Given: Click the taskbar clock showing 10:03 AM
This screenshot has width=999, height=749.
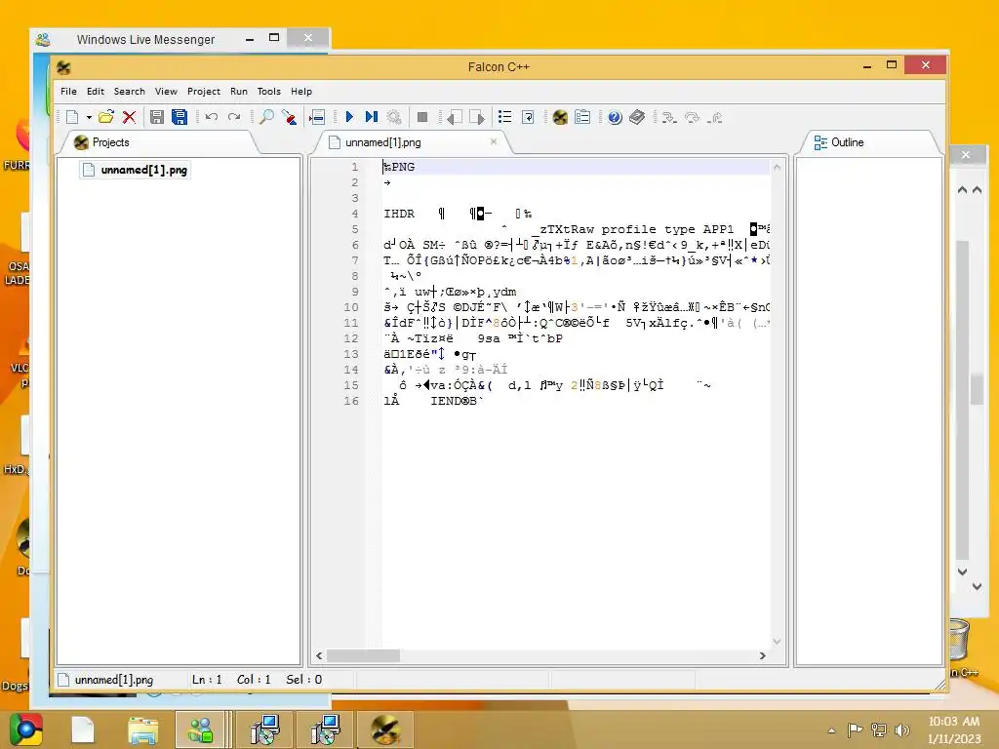Looking at the screenshot, I should [954, 729].
